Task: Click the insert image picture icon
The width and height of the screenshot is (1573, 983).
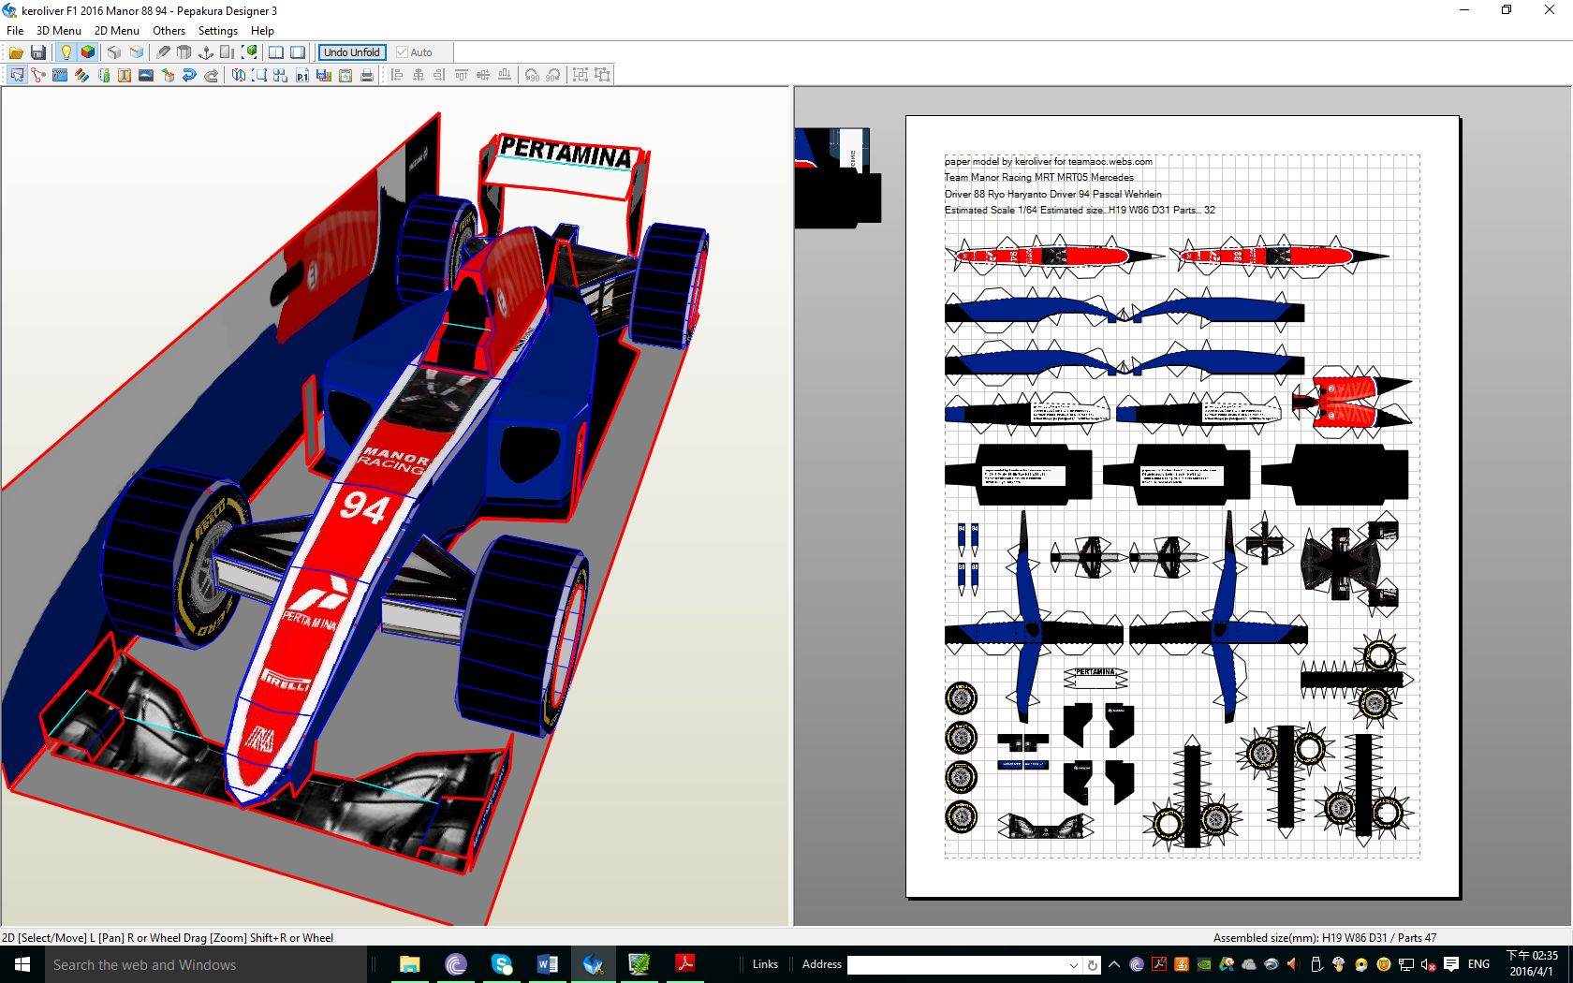Action: pos(146,75)
